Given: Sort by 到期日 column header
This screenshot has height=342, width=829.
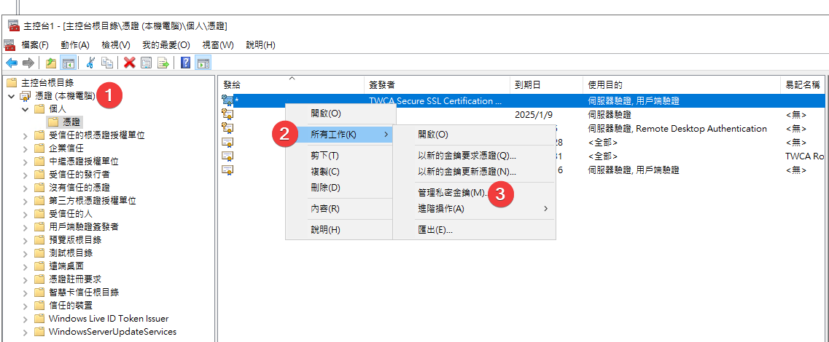Looking at the screenshot, I should coord(528,85).
